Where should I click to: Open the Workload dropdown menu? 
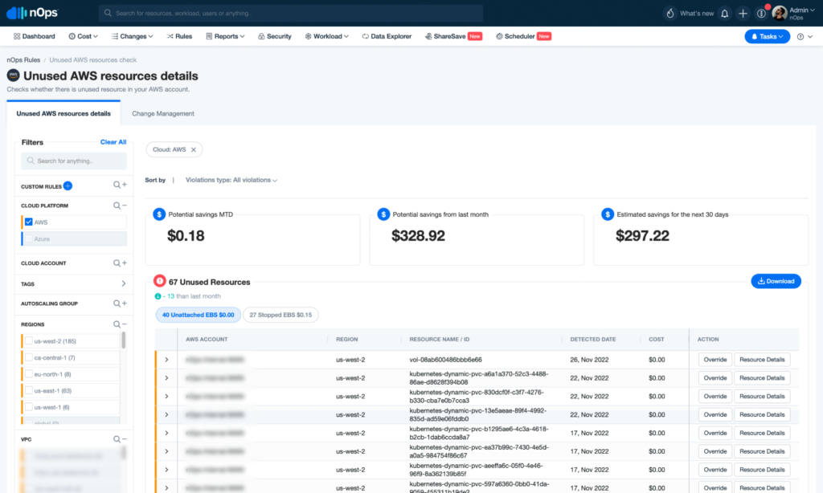point(326,37)
